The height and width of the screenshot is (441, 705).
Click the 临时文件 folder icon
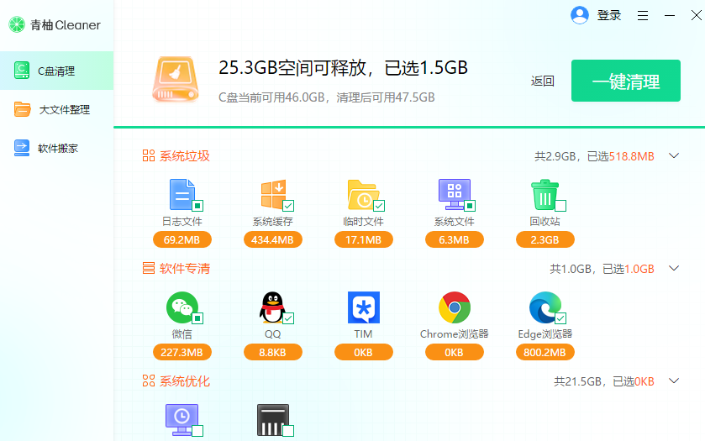pos(363,194)
